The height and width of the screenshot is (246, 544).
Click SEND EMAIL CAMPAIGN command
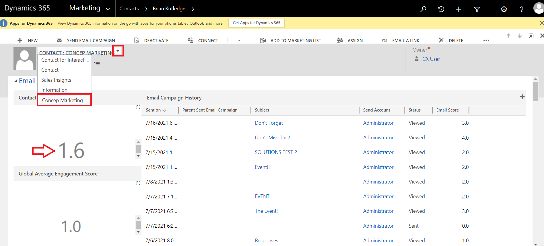click(86, 40)
